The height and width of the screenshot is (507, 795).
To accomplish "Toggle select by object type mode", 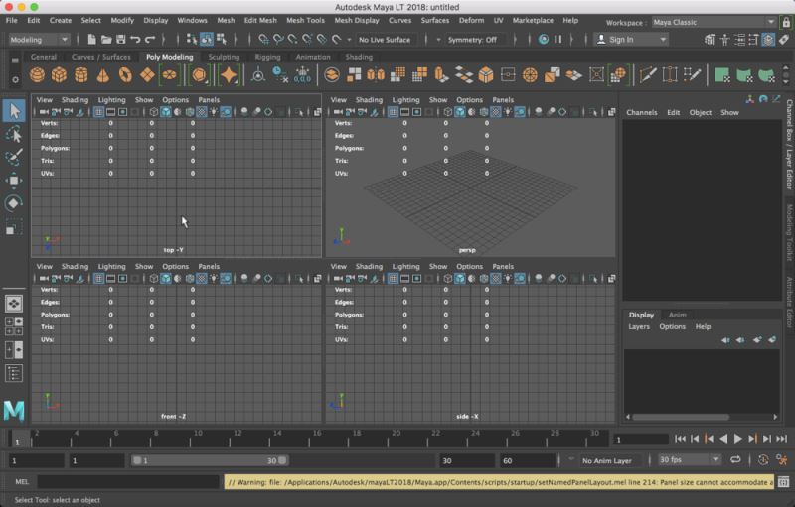I will click(207, 39).
